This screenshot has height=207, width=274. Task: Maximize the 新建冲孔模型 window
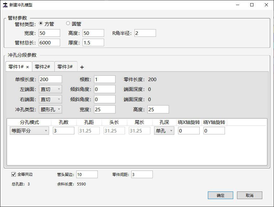252,5
